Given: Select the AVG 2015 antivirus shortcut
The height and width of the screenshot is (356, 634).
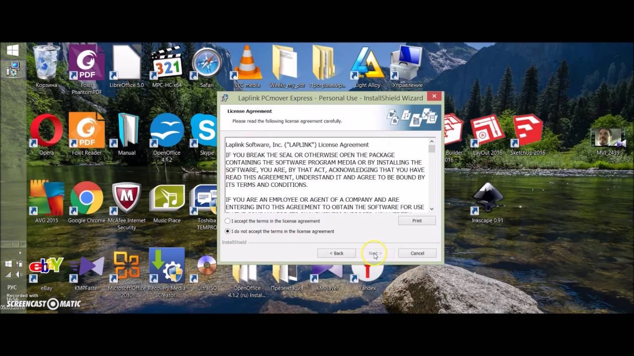Looking at the screenshot, I should pos(47,198).
